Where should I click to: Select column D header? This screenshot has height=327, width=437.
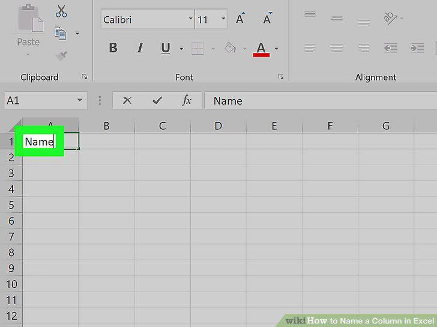pyautogui.click(x=218, y=126)
